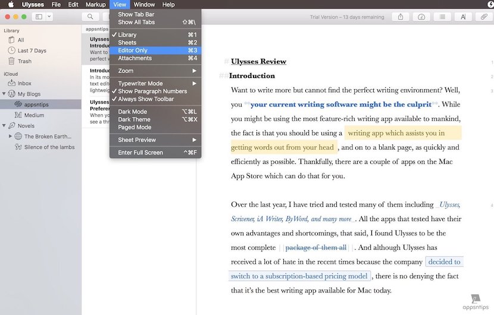The width and height of the screenshot is (494, 315).
Task: Select the Trash icon in Library
Action: pos(12,61)
